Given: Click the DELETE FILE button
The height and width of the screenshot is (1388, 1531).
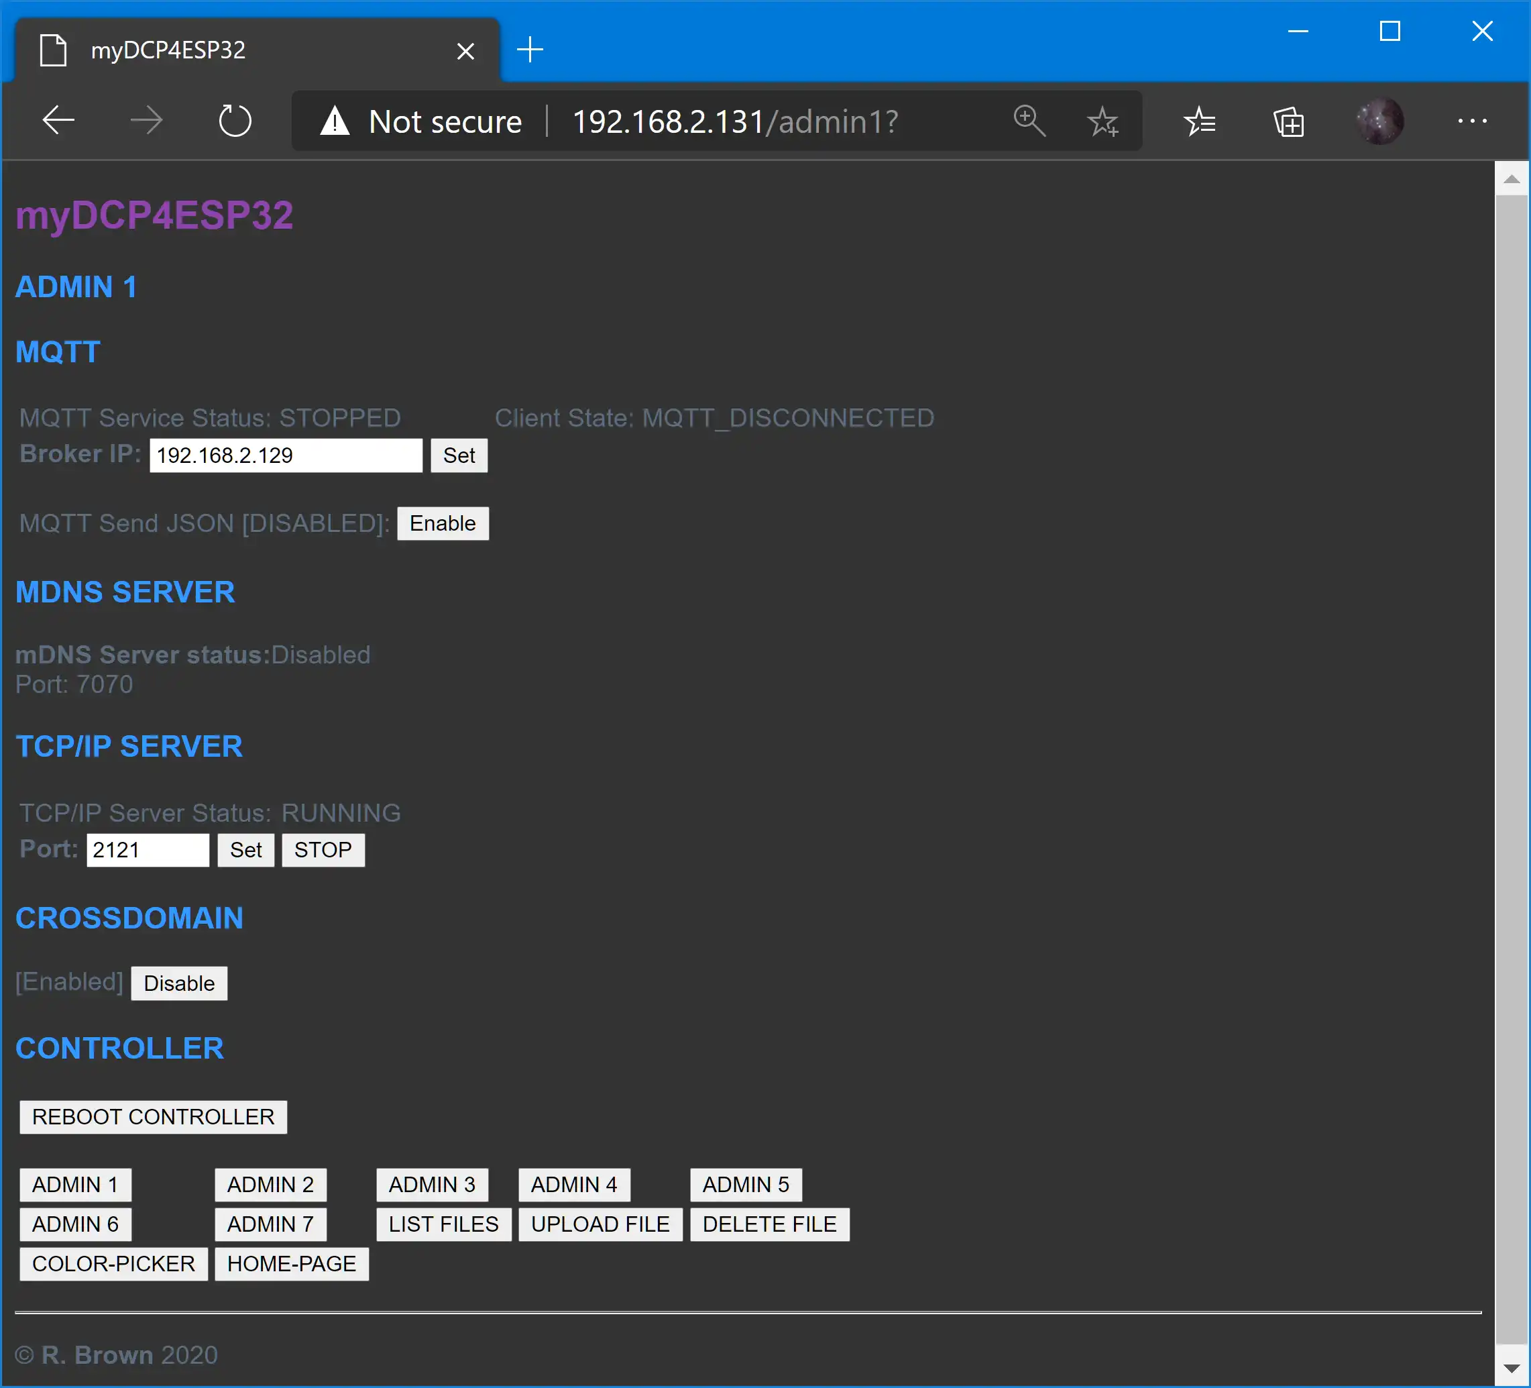Looking at the screenshot, I should (769, 1224).
